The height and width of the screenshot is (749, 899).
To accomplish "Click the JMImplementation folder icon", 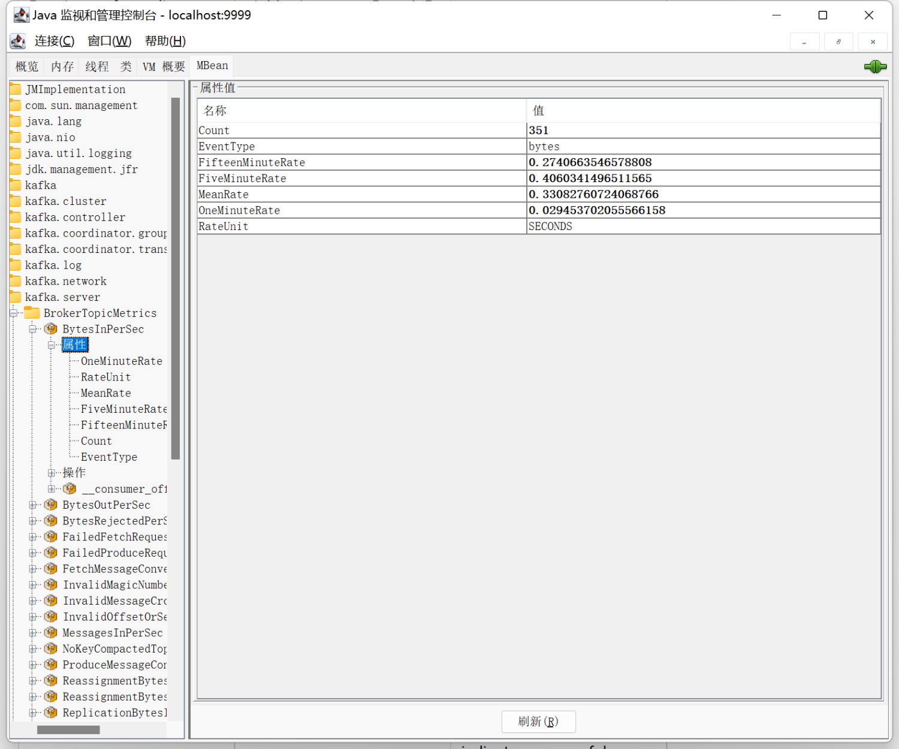I will click(16, 89).
